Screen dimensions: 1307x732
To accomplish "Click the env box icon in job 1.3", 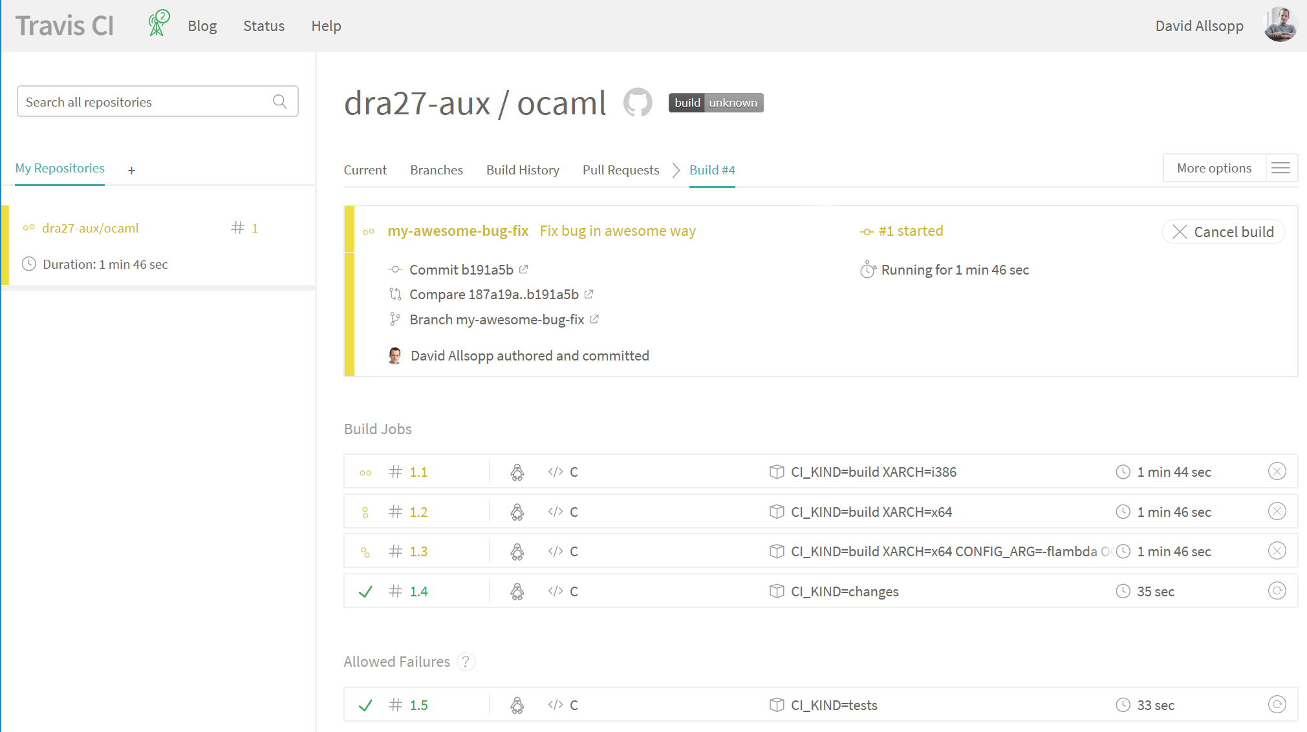I will click(x=777, y=551).
